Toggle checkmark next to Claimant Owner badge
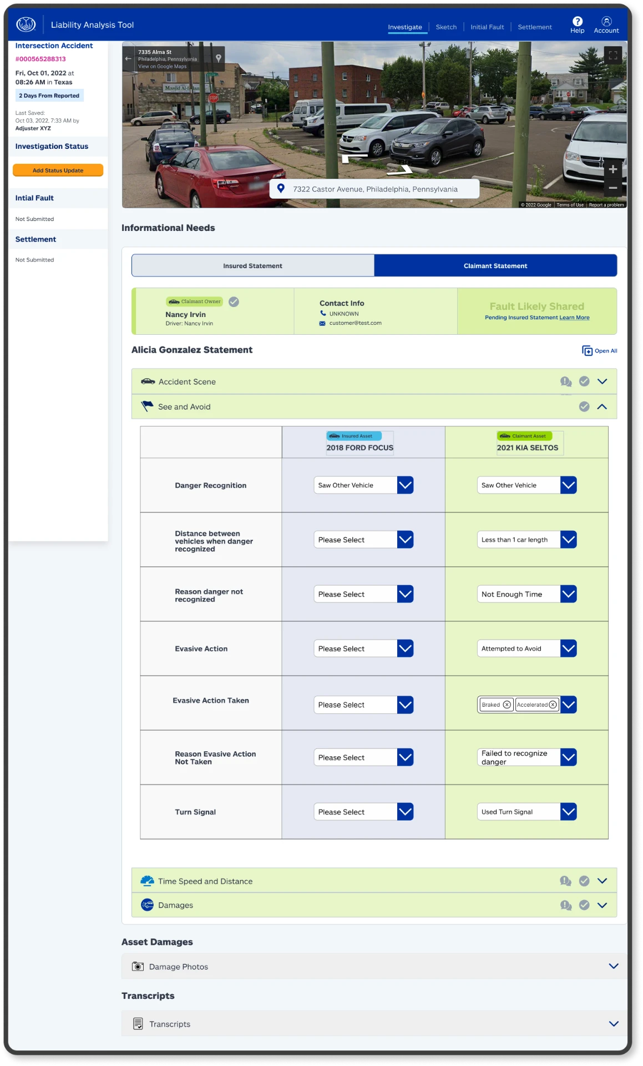This screenshot has width=643, height=1066. [234, 301]
